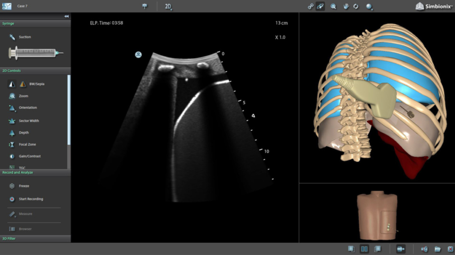Click Start Recording
Image resolution: width=455 pixels, height=255 pixels.
coord(31,199)
